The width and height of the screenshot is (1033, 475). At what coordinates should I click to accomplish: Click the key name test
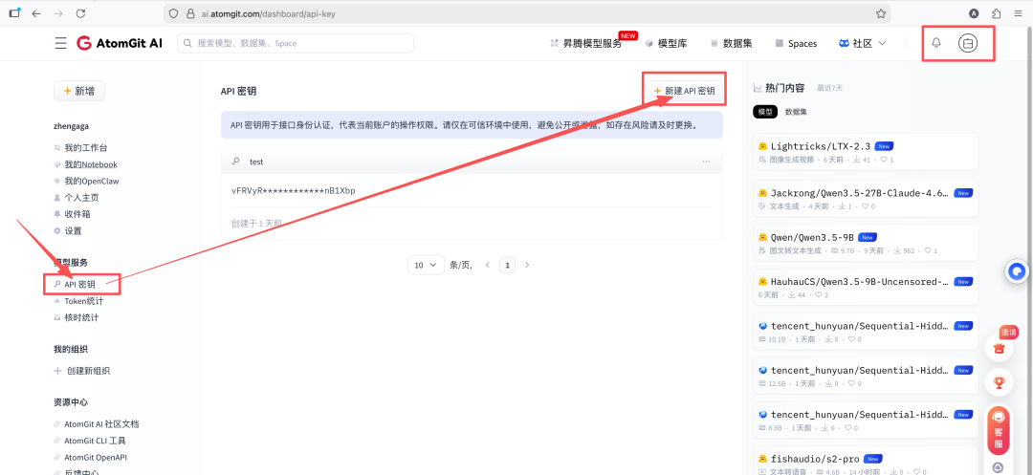pyautogui.click(x=255, y=162)
